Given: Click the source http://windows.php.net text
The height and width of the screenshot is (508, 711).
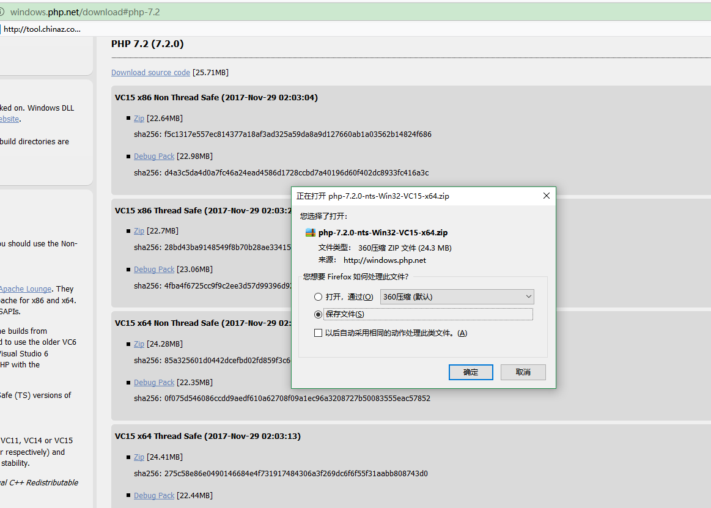Looking at the screenshot, I should click(385, 260).
